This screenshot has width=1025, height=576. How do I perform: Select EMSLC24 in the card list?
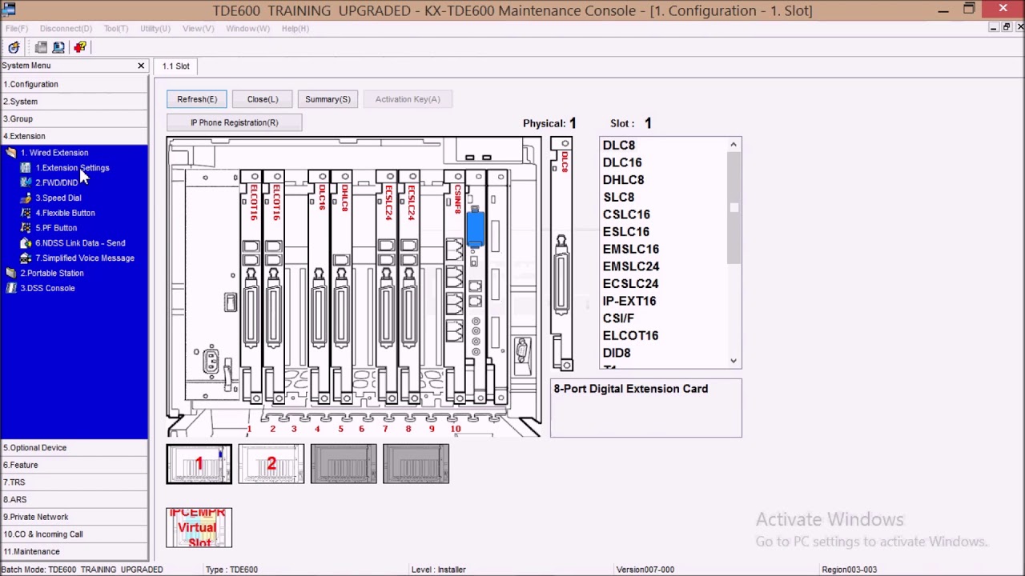pos(631,266)
